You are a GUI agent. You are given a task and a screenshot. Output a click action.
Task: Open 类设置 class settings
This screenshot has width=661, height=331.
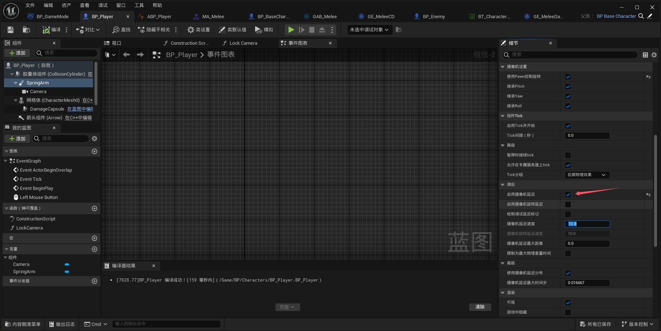point(198,30)
